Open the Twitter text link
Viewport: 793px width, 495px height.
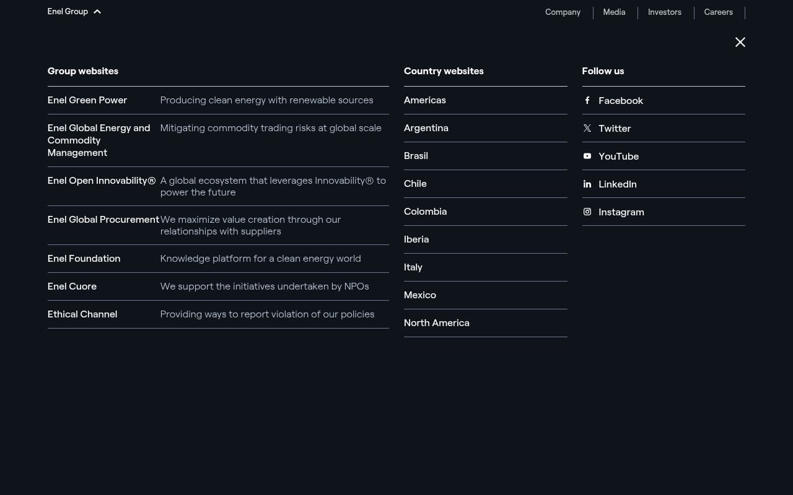[615, 129]
